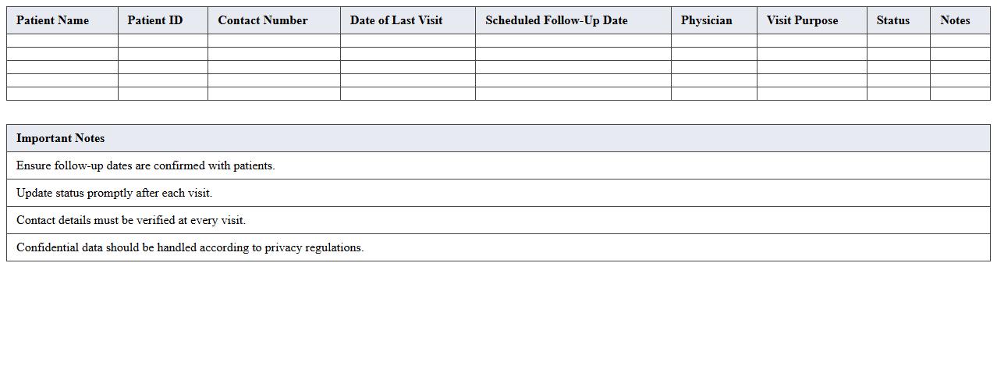Click the Contact Number column header

[x=263, y=20]
